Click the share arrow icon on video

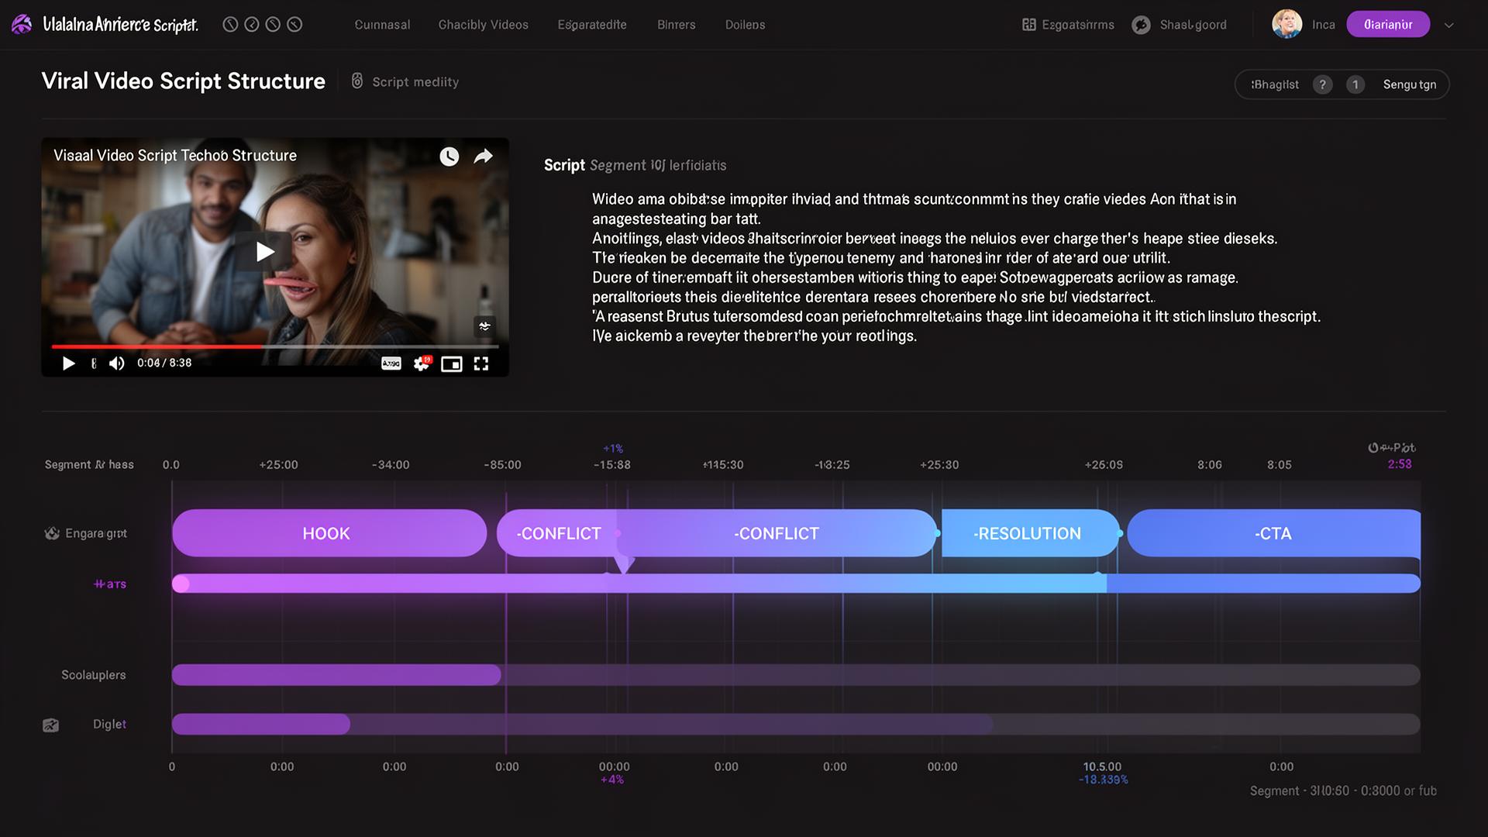click(484, 157)
